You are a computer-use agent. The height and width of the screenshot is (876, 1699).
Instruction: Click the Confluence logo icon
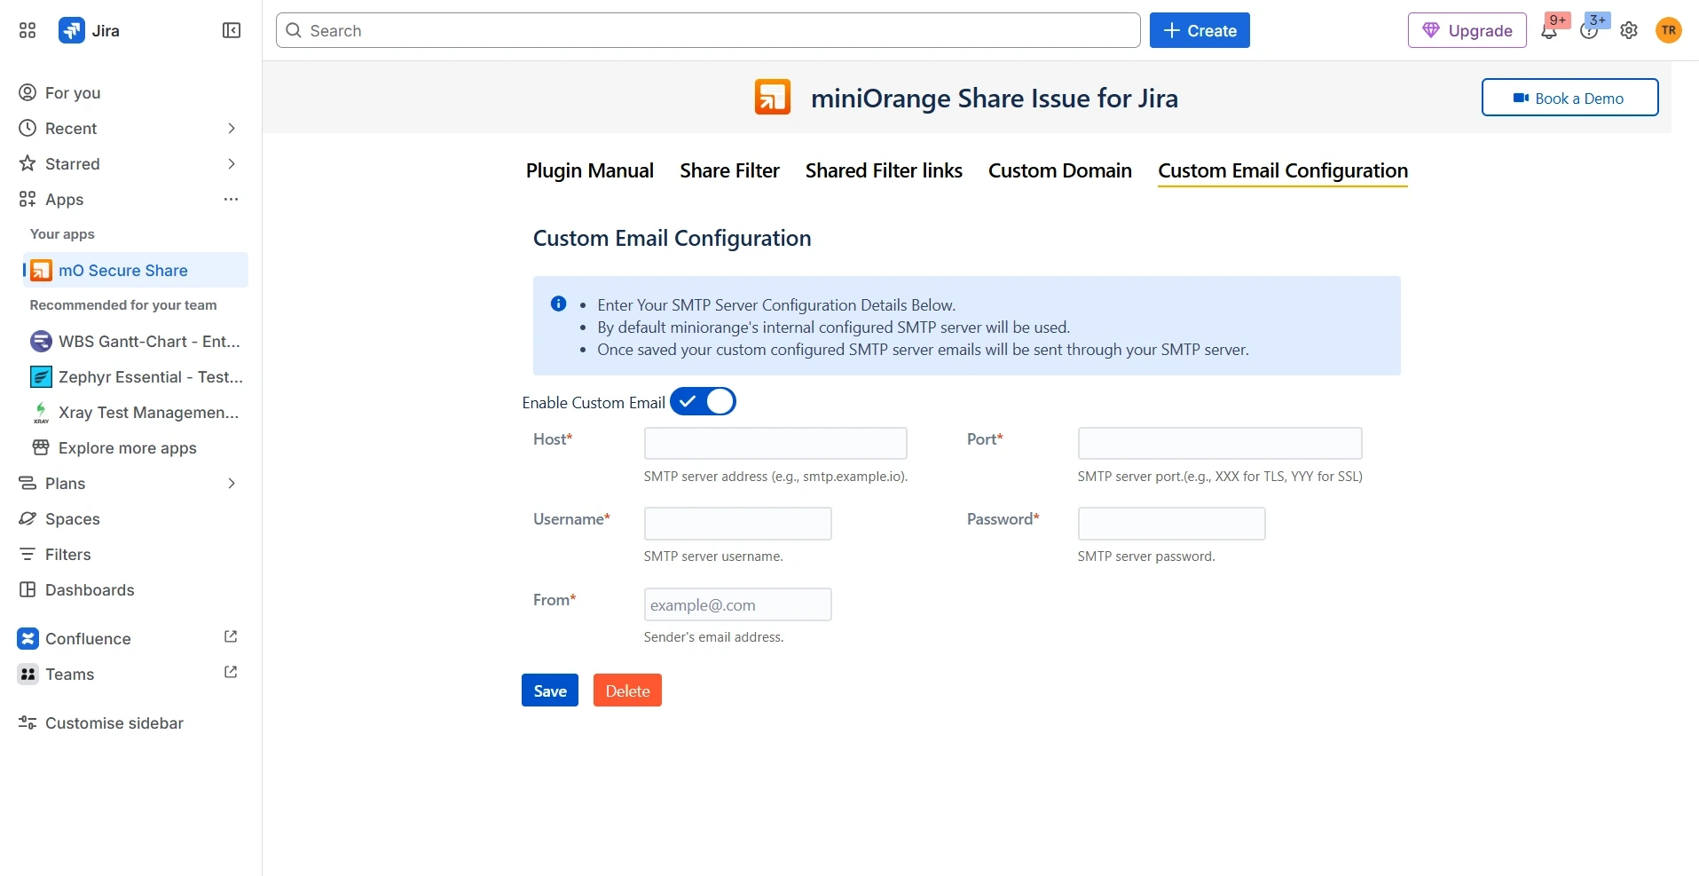pyautogui.click(x=28, y=638)
